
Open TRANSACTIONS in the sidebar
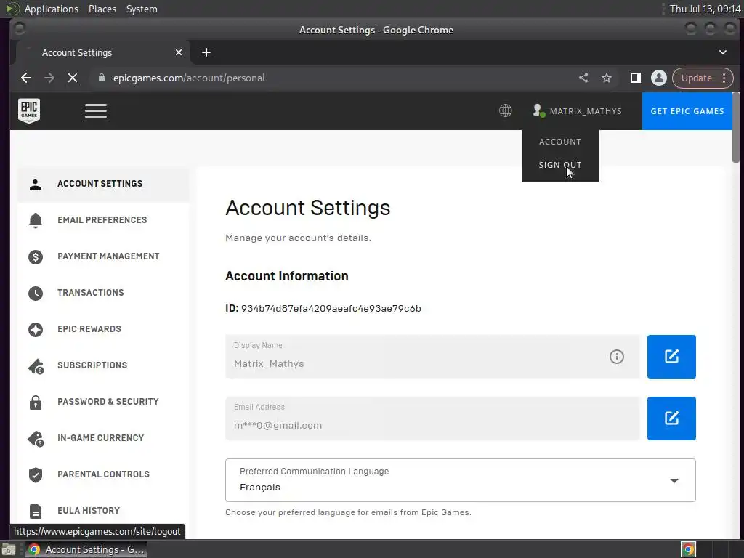tap(91, 293)
